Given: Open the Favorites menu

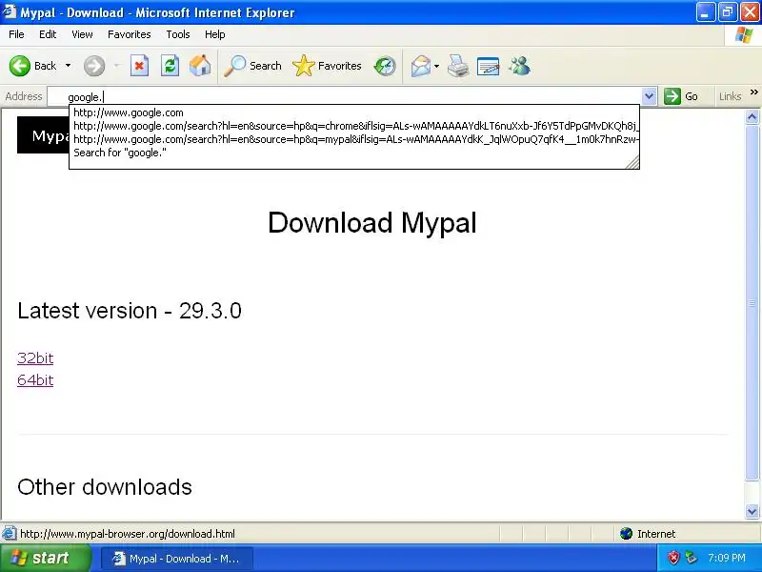Looking at the screenshot, I should (130, 34).
